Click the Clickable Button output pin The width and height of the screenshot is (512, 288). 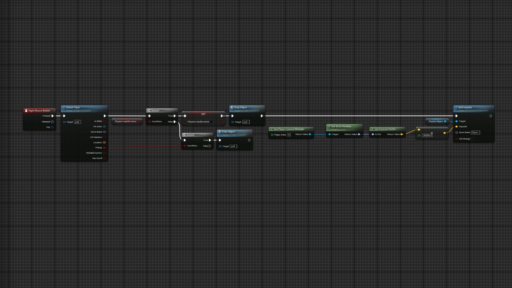pos(104,153)
